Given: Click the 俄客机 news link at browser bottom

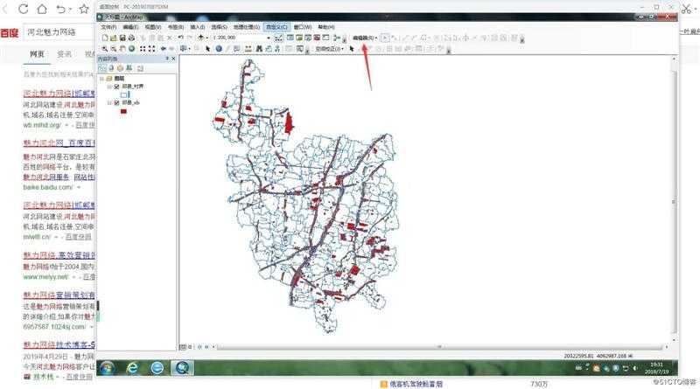Looking at the screenshot, I should click(x=416, y=384).
